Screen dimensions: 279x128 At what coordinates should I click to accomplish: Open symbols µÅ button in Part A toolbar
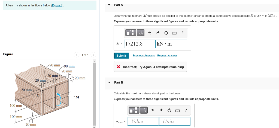(x=141, y=33)
